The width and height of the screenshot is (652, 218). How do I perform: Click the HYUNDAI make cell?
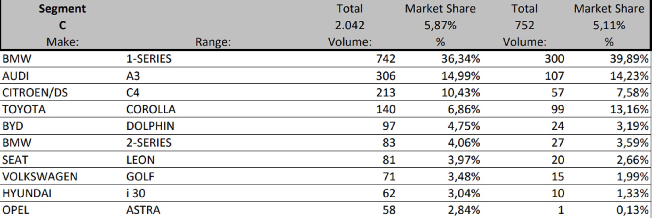click(27, 193)
